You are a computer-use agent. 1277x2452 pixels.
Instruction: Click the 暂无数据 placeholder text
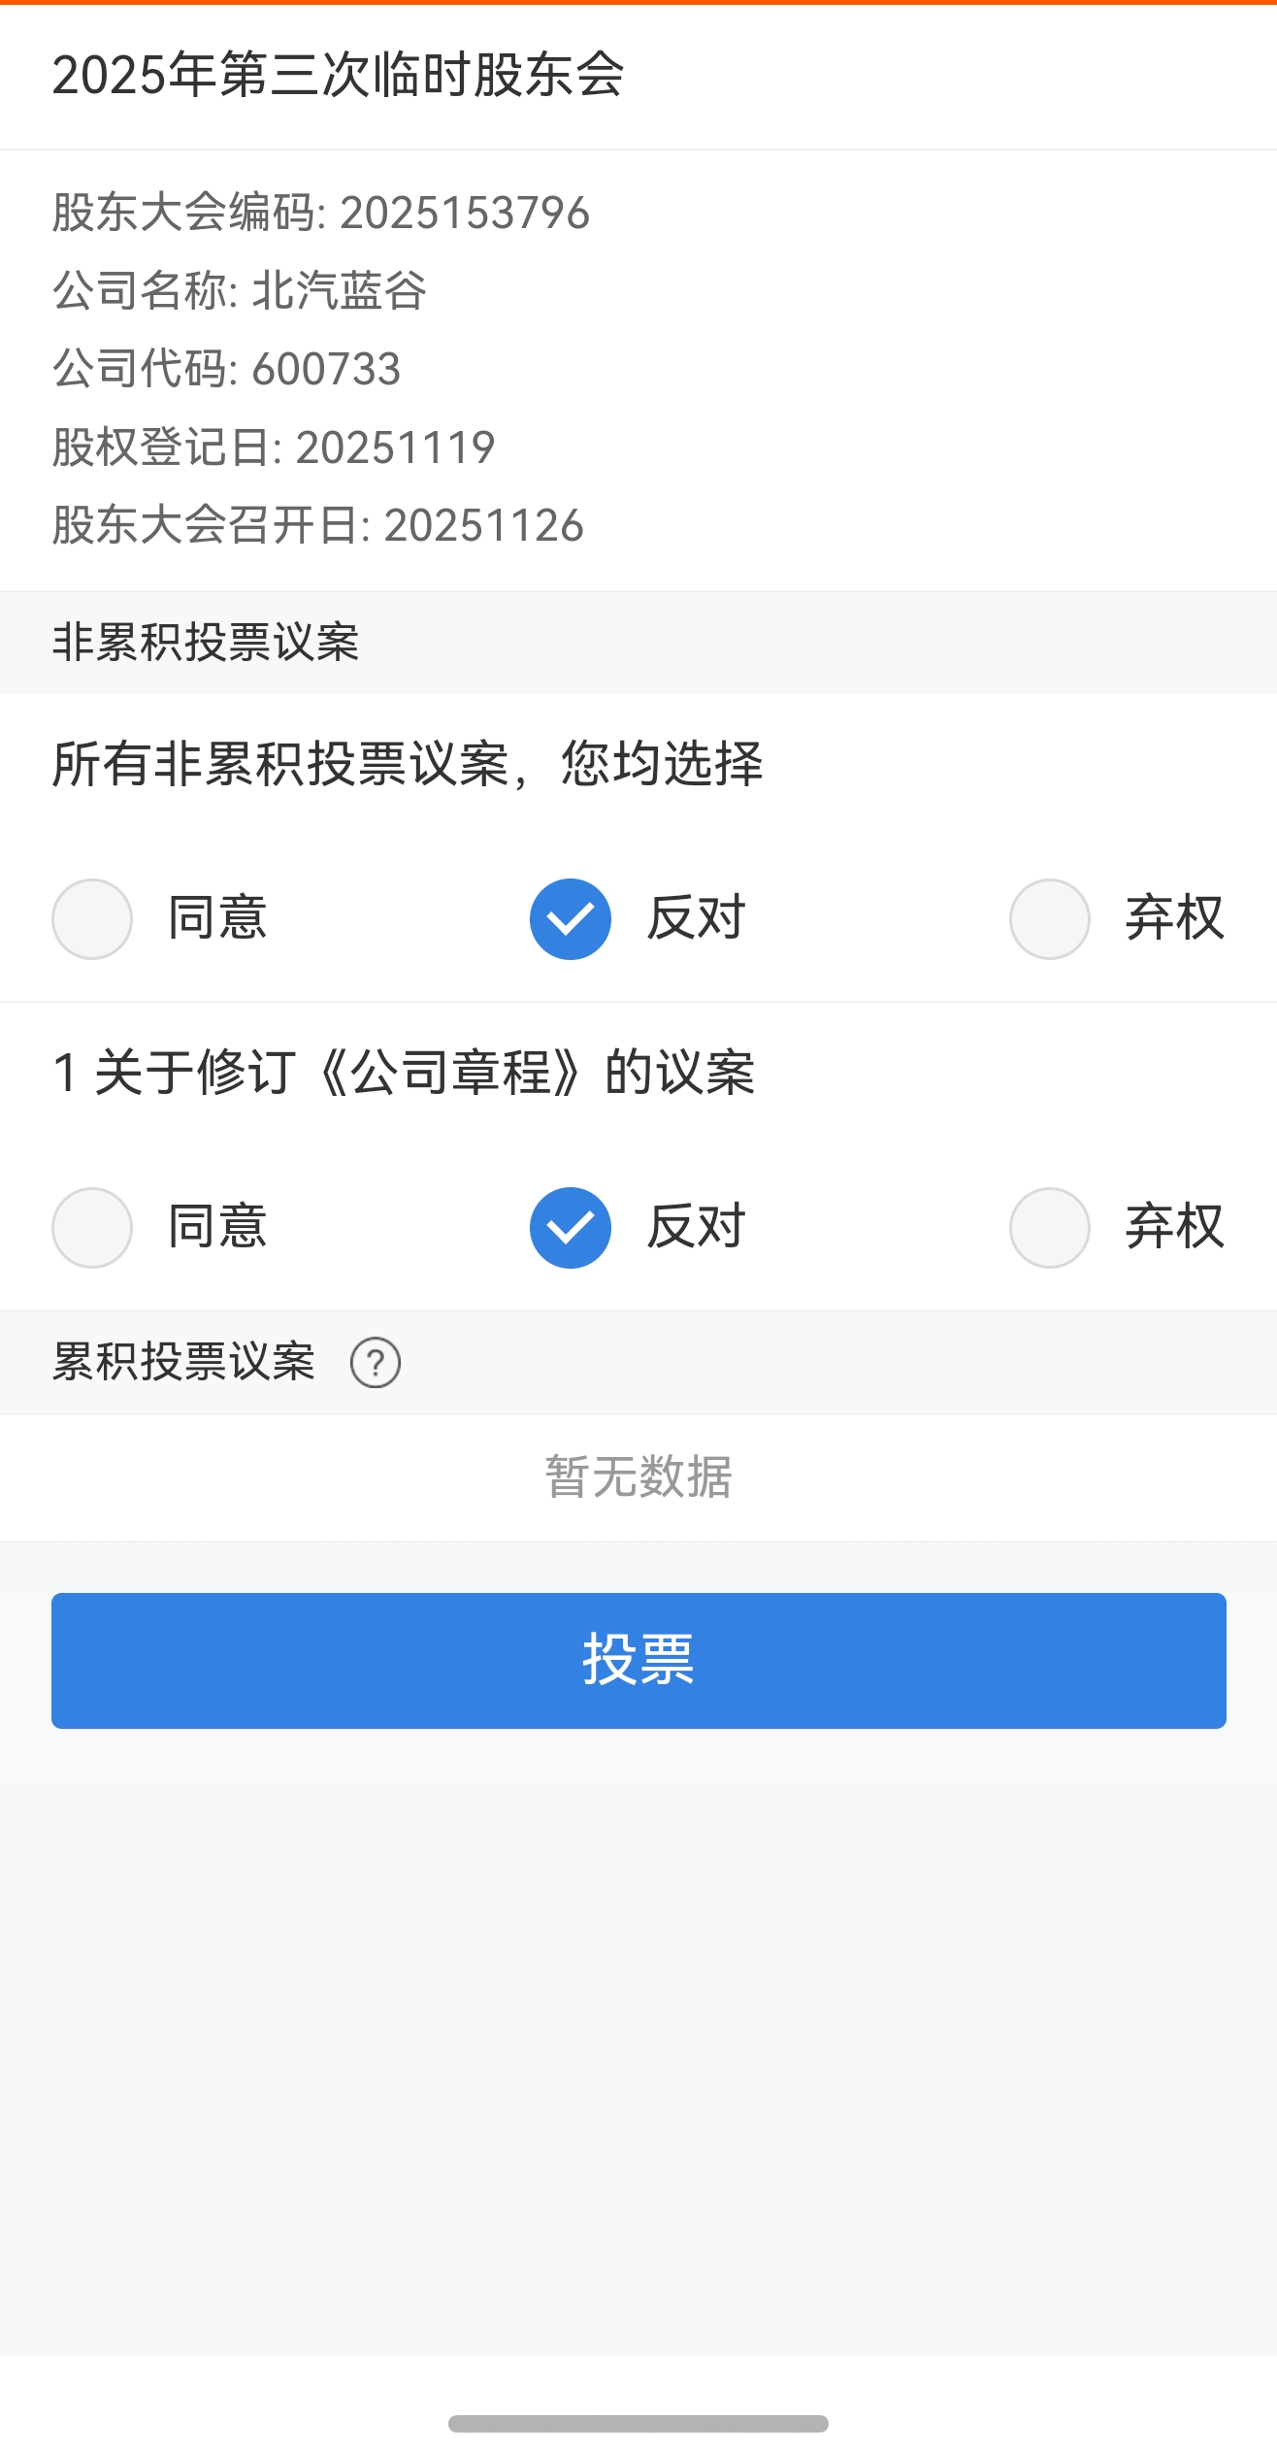638,1476
